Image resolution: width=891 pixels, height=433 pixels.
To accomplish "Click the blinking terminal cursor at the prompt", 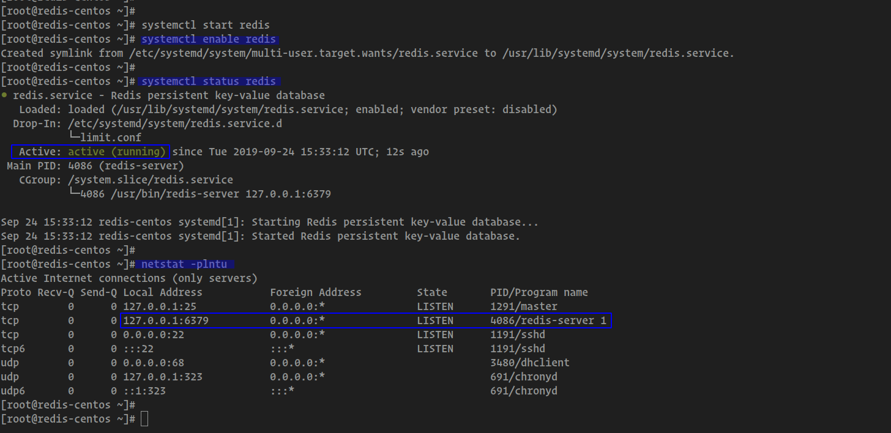I will click(144, 418).
